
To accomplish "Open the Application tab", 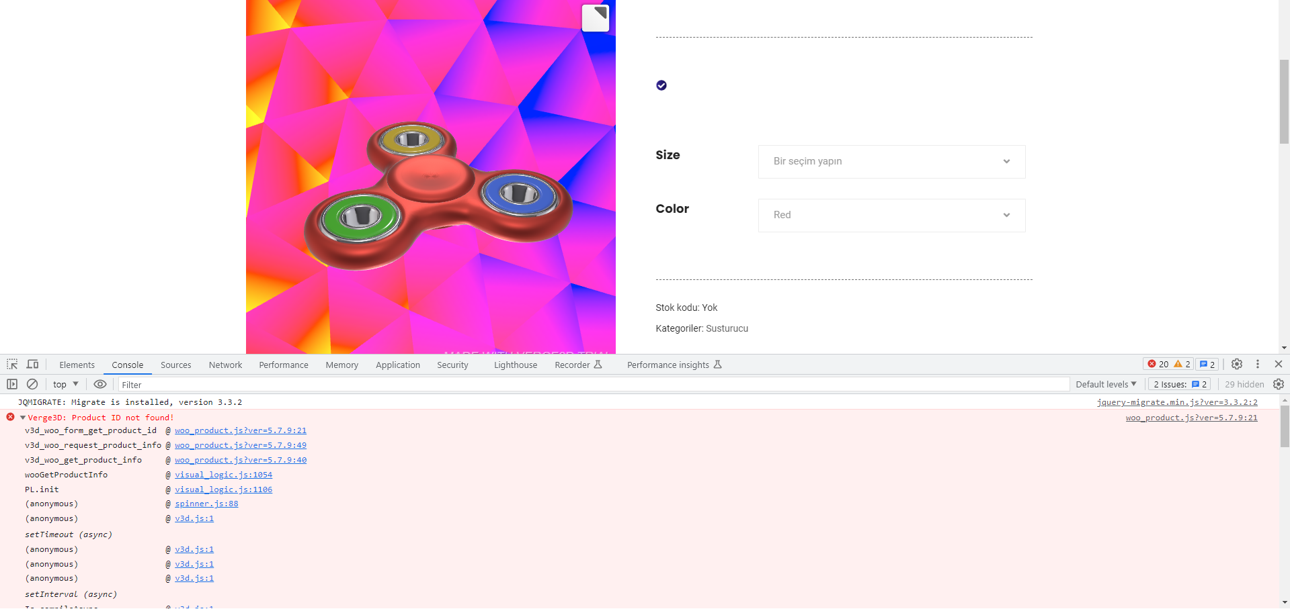I will point(398,365).
